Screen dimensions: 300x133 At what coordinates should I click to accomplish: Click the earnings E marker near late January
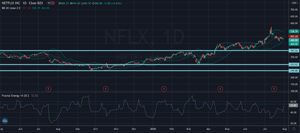pos(163,89)
